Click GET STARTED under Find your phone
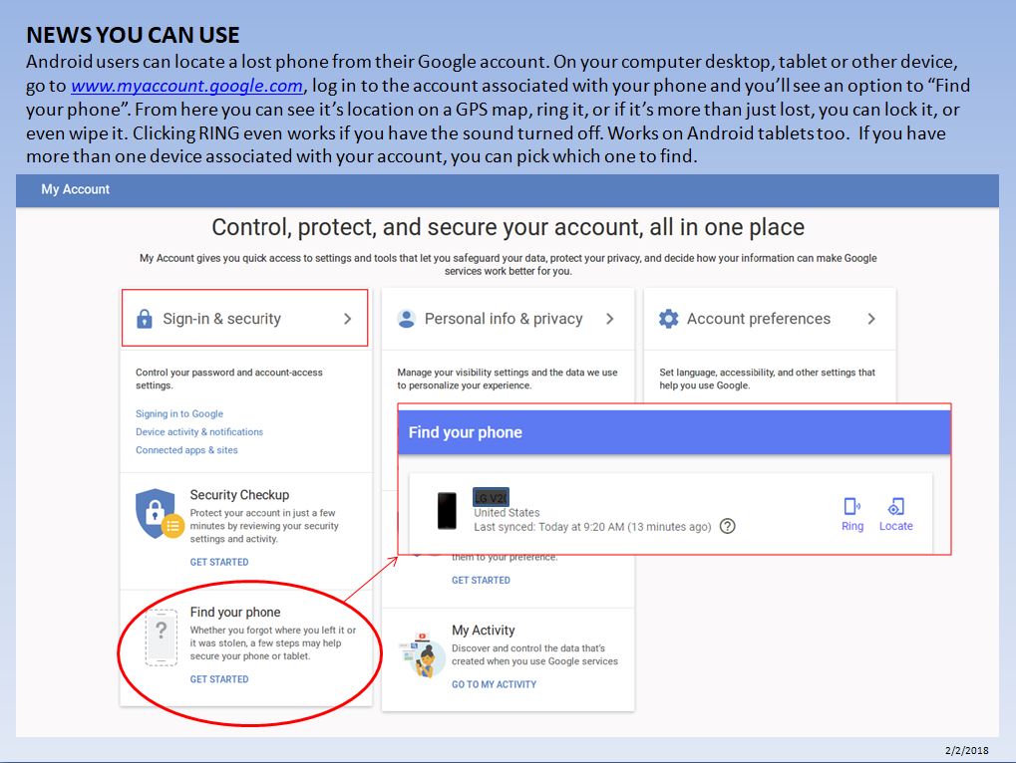 pyautogui.click(x=219, y=679)
